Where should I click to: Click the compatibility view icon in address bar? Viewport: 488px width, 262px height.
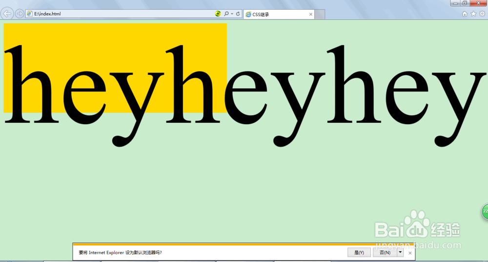(218, 14)
